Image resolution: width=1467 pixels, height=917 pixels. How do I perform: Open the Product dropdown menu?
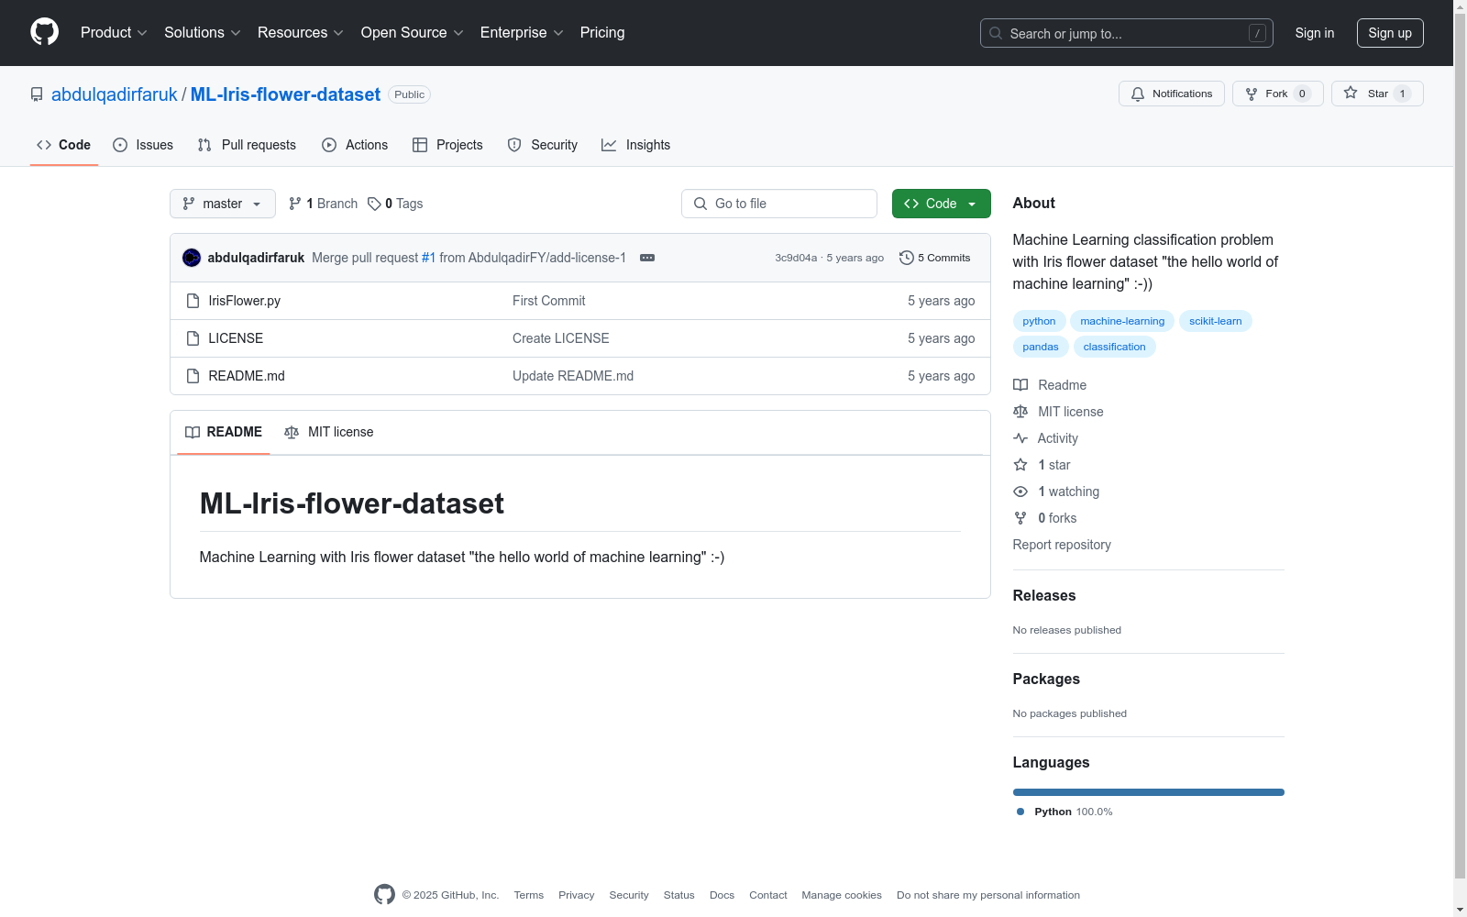coord(114,33)
